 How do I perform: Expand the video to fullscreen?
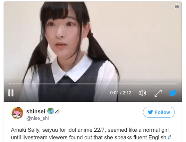(158, 93)
